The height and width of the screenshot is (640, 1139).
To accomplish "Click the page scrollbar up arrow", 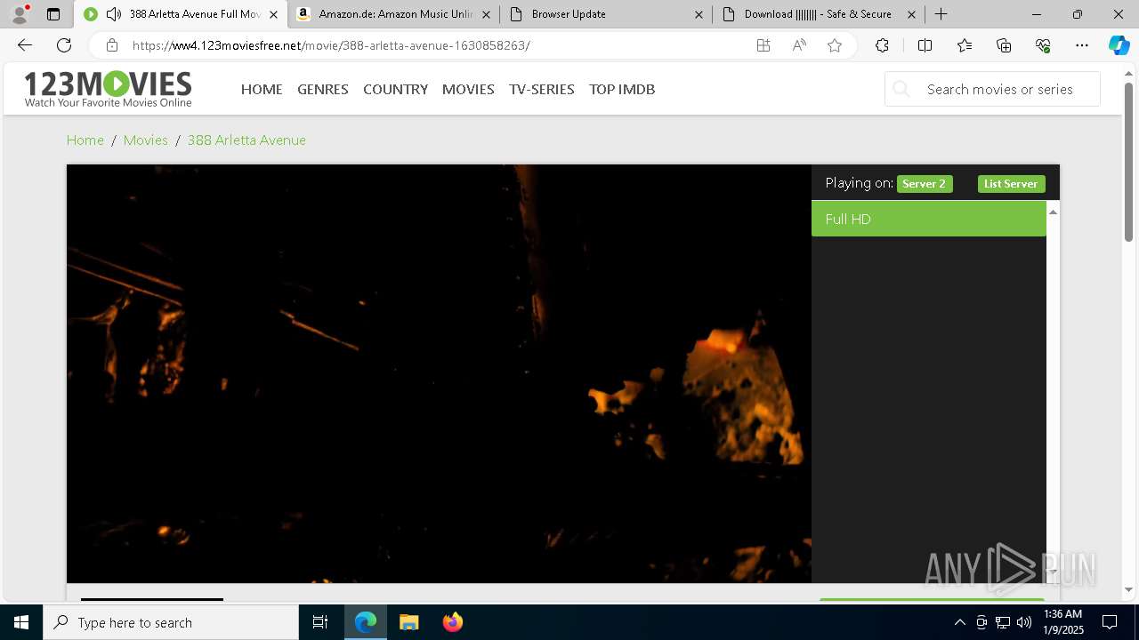I will [1128, 72].
